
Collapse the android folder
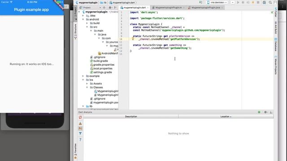pos(83,19)
